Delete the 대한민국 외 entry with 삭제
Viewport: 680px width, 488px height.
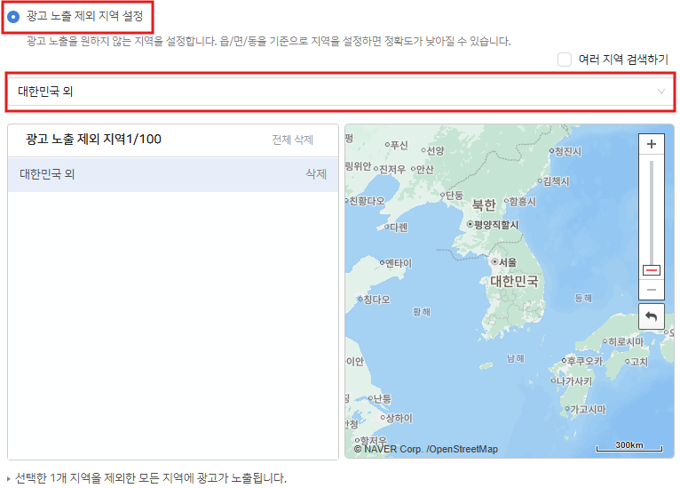click(x=316, y=174)
